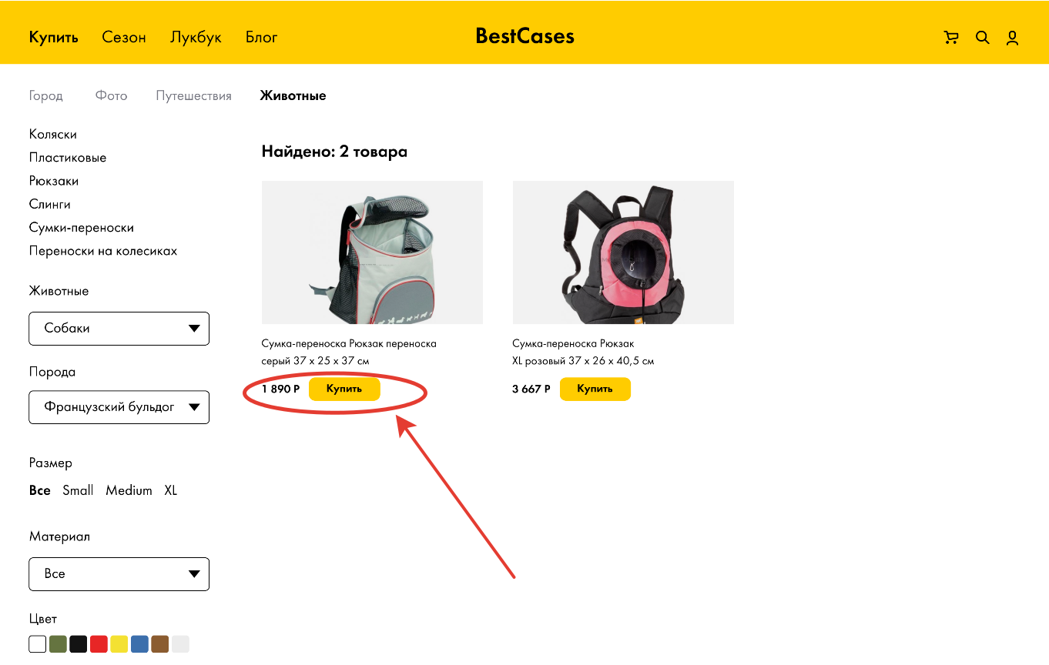1049x665 pixels.
Task: Open the Собаки animals dropdown
Action: (119, 329)
